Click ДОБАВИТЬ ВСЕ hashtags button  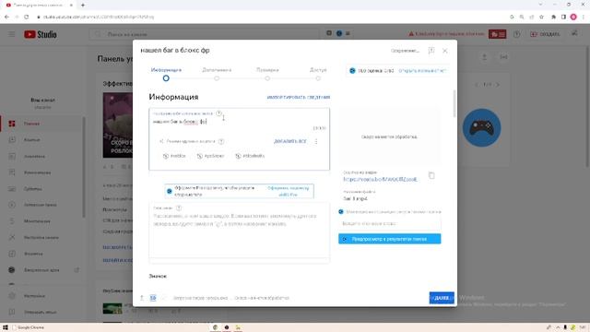point(290,141)
